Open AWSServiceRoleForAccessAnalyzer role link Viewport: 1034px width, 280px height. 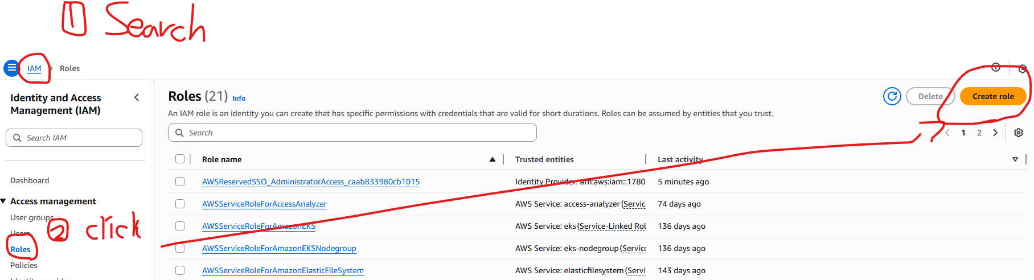click(264, 204)
